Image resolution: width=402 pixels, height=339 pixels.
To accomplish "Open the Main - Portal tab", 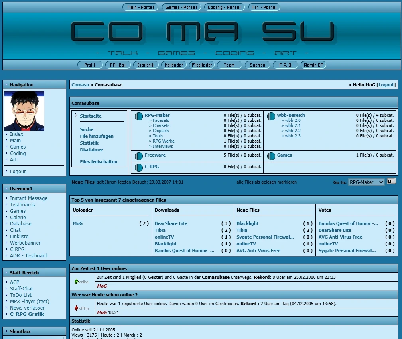I will click(x=140, y=7).
